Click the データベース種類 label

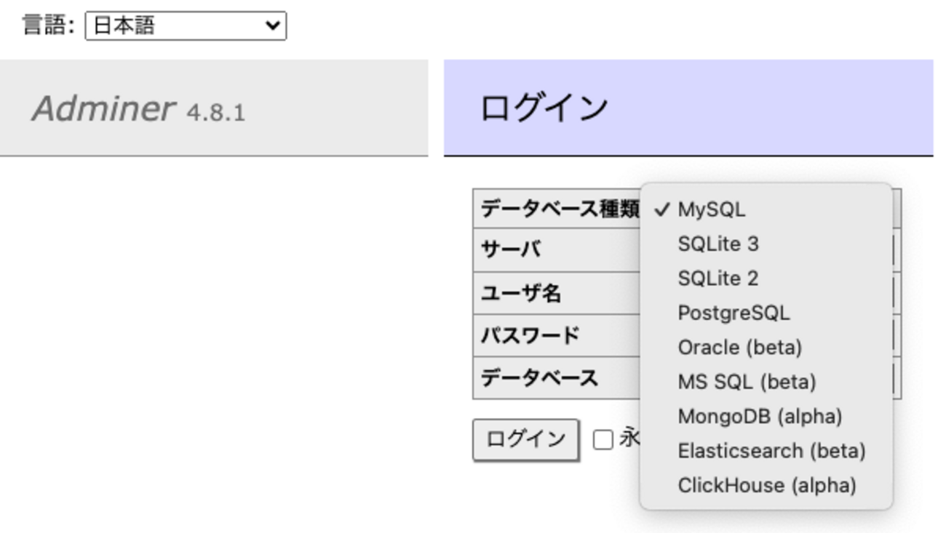point(560,209)
